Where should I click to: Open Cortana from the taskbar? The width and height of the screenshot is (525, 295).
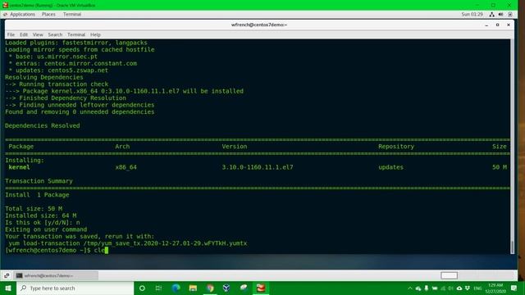(142, 288)
